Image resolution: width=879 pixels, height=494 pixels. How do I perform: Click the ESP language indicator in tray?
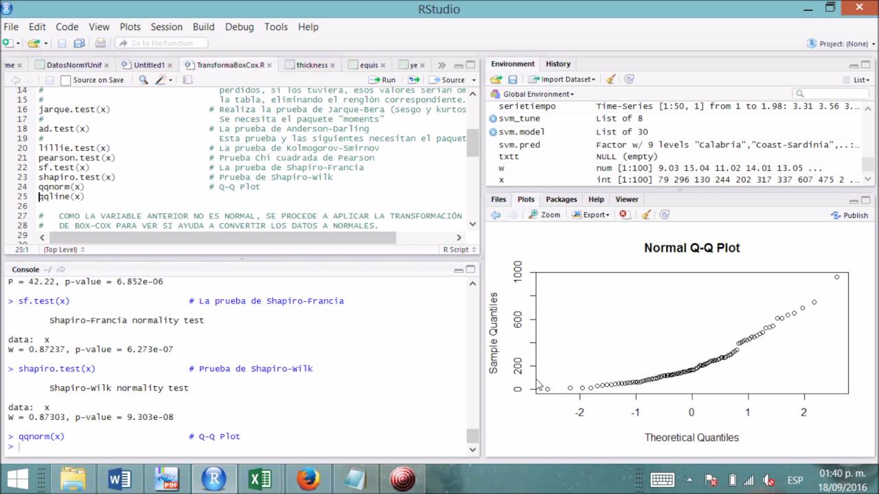[x=795, y=480]
